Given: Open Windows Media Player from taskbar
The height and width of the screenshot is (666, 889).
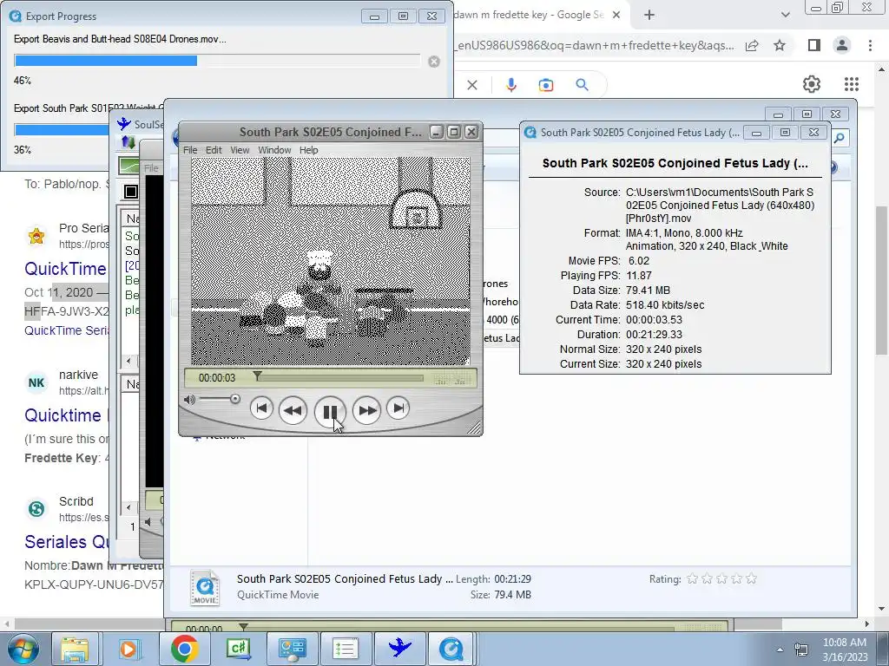Looking at the screenshot, I should (x=128, y=649).
